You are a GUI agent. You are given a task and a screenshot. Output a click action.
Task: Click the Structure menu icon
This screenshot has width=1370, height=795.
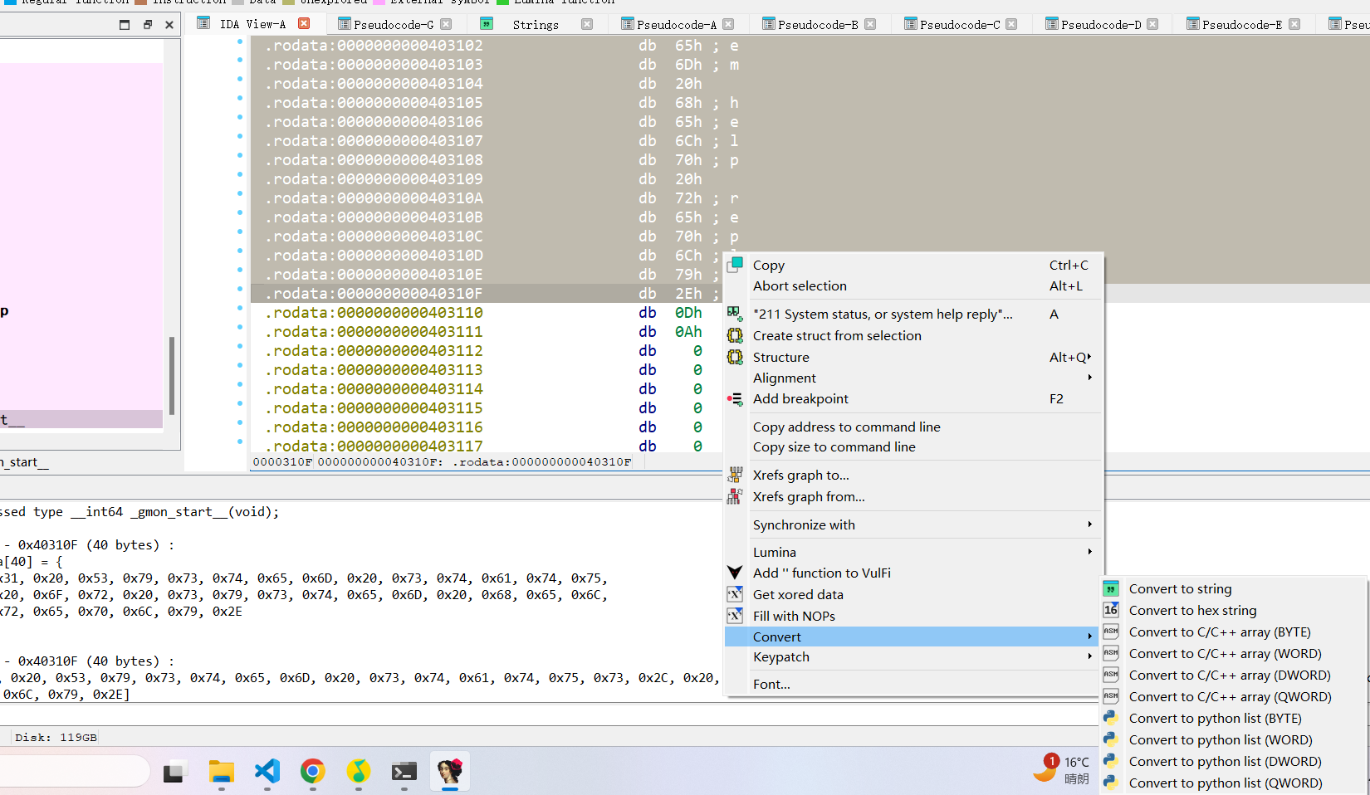(x=735, y=357)
